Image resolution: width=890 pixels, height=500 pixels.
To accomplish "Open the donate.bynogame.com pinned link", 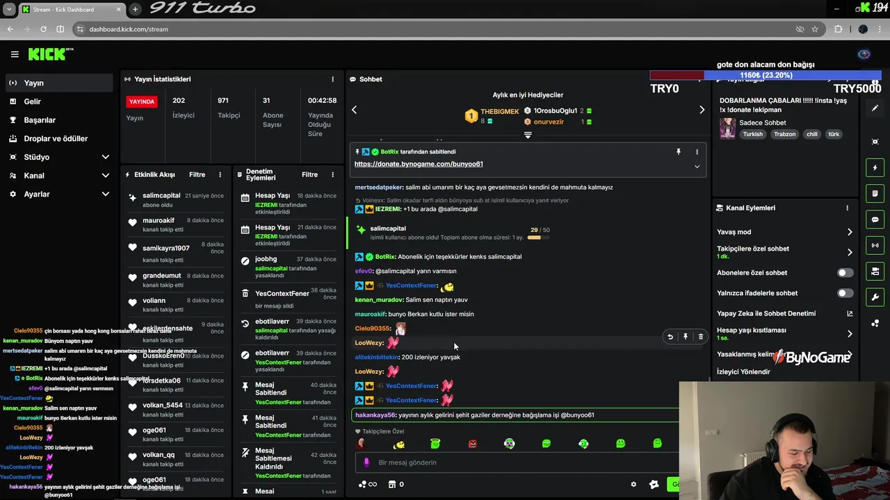I will [x=419, y=164].
